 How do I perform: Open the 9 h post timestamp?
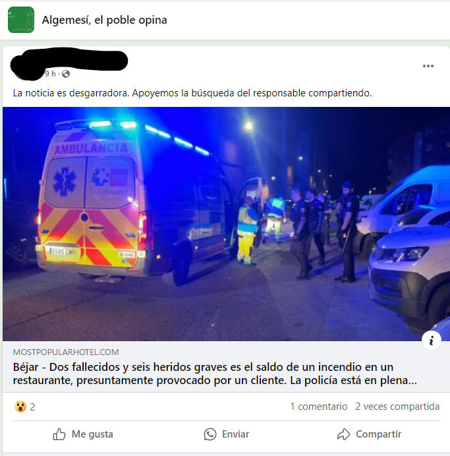(50, 74)
